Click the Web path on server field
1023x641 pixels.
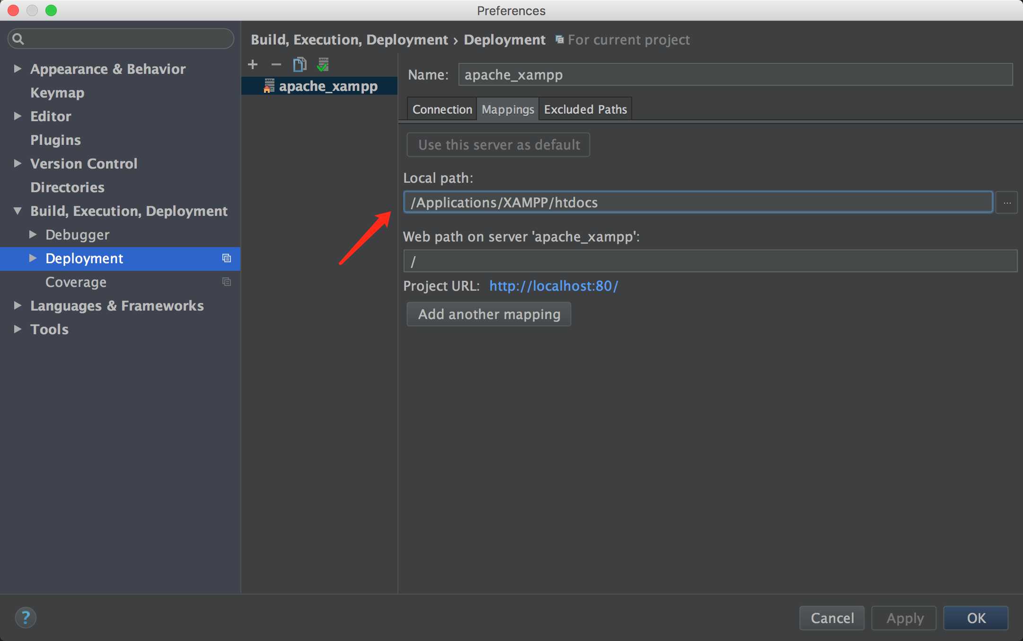(x=711, y=261)
